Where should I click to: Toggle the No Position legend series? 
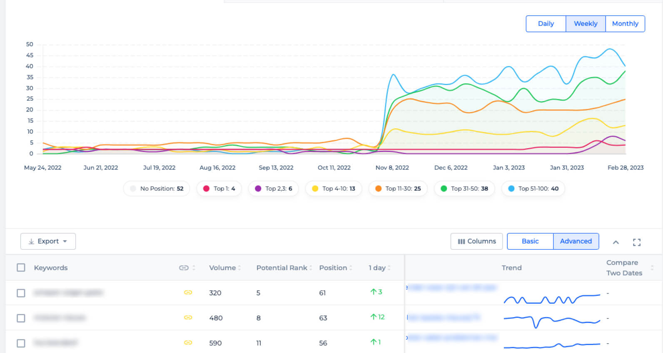[157, 189]
